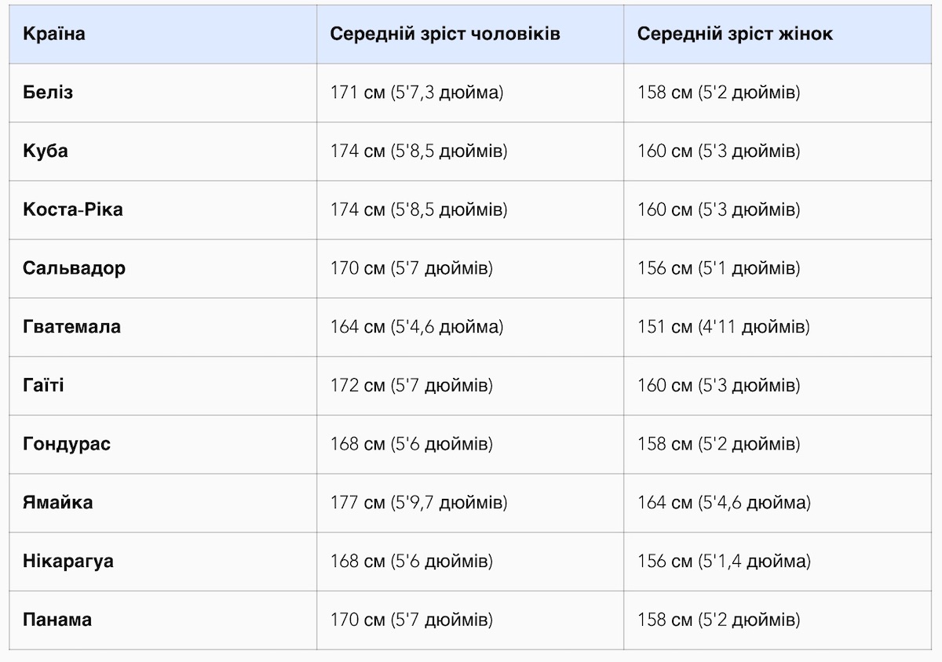The width and height of the screenshot is (942, 662).
Task: Click the Гондурас row label
Action: click(x=67, y=444)
